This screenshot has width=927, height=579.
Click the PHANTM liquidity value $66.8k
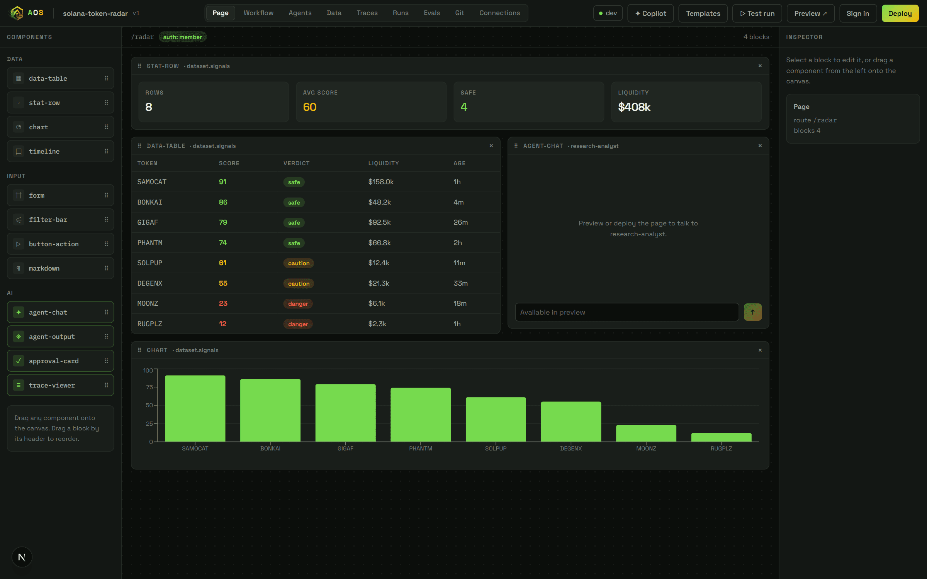[379, 243]
